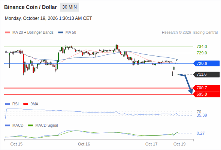
Task: Click the 9MA legend label
Action: point(34,104)
